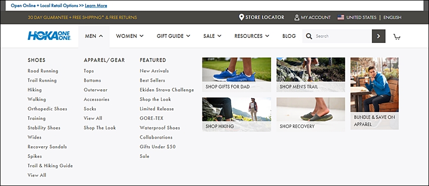The height and width of the screenshot is (186, 429).
Task: Open the STORE LOCATOR link
Action: [x=264, y=17]
